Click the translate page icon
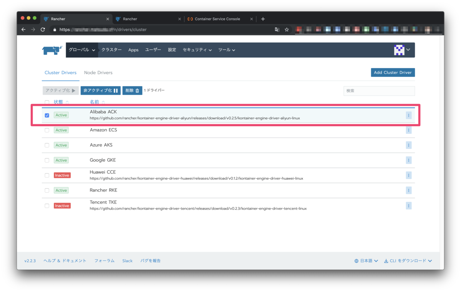This screenshot has width=461, height=292. coord(277,30)
